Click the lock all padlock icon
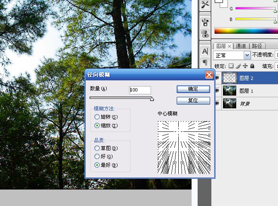This screenshot has width=278, height=206. [x=252, y=66]
